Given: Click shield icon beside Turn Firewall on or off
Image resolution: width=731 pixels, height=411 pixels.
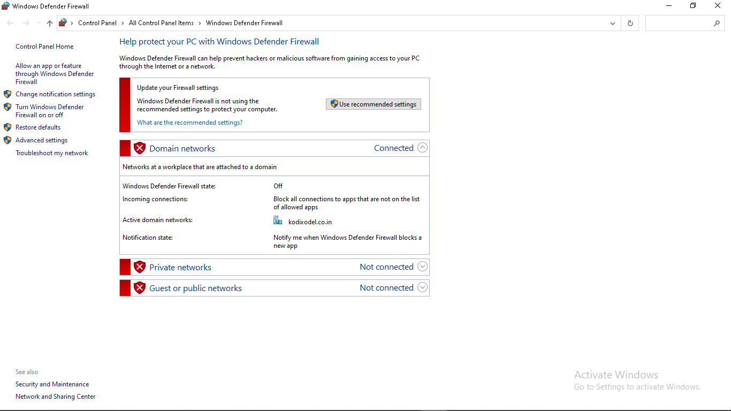Looking at the screenshot, I should pos(7,107).
